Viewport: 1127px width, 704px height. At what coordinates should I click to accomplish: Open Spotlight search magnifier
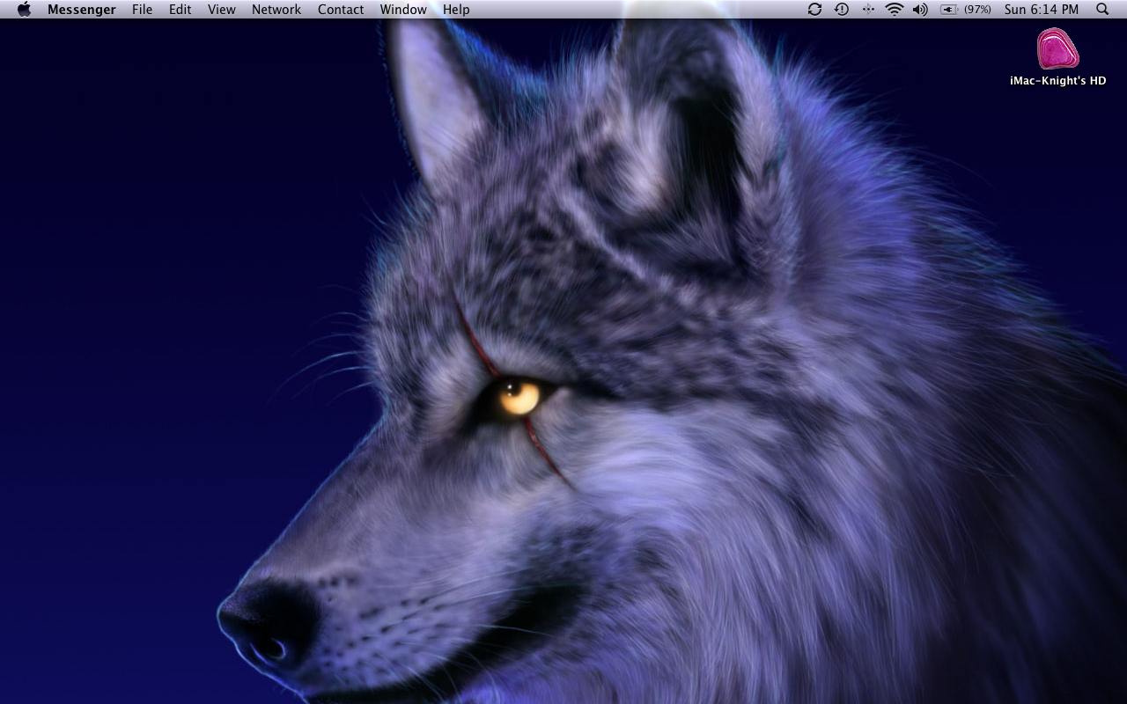pyautogui.click(x=1102, y=10)
